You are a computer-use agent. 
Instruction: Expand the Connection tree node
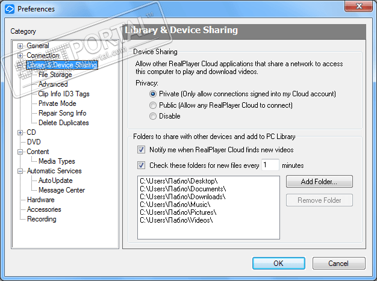[20, 55]
